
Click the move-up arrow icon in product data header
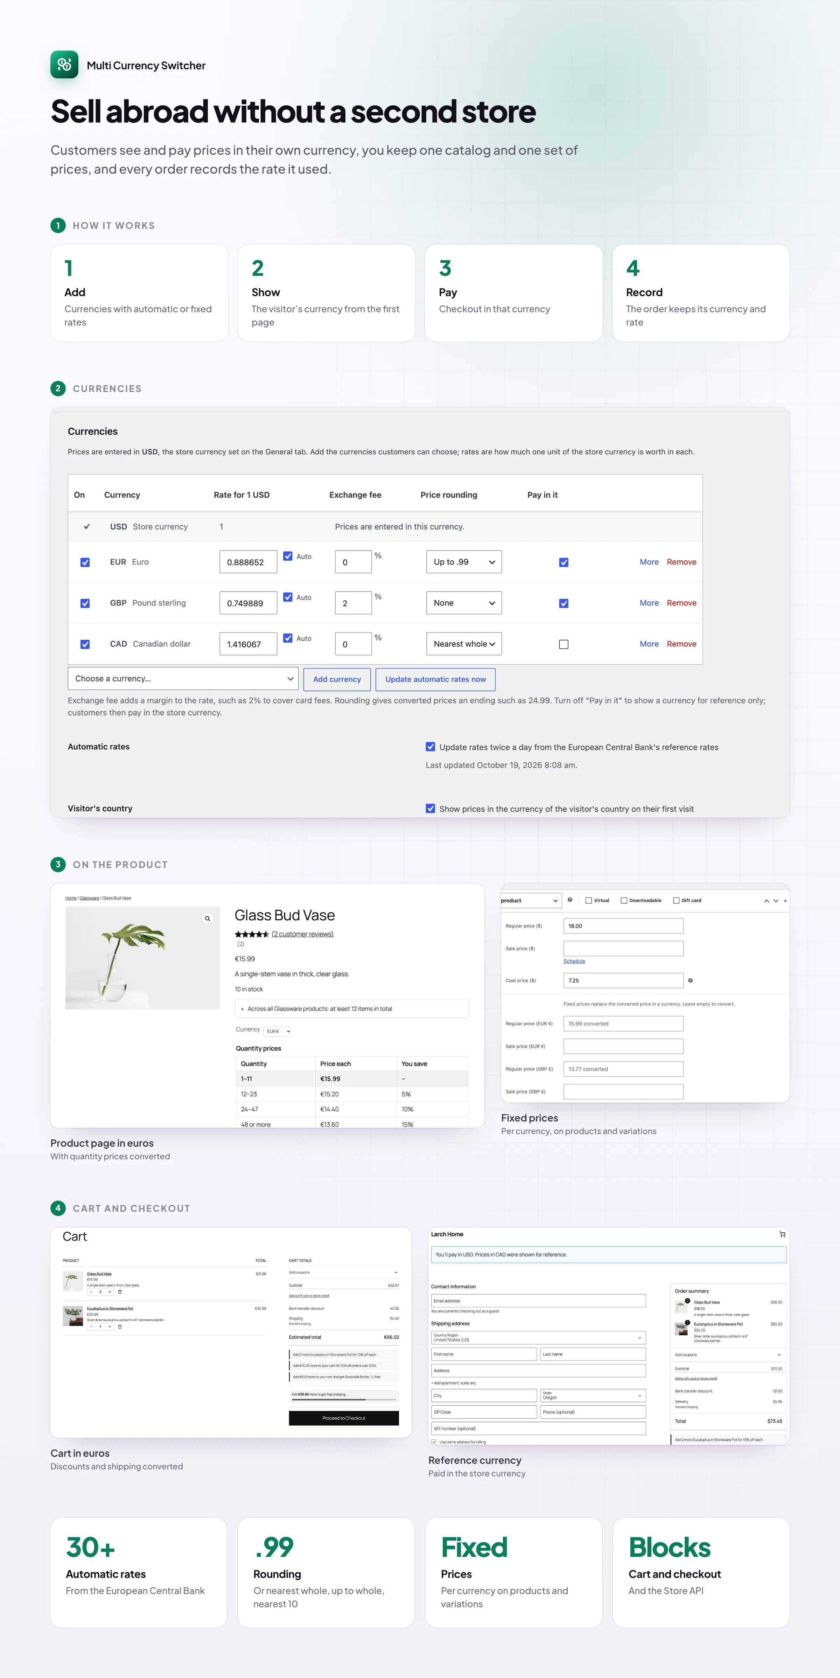point(766,901)
